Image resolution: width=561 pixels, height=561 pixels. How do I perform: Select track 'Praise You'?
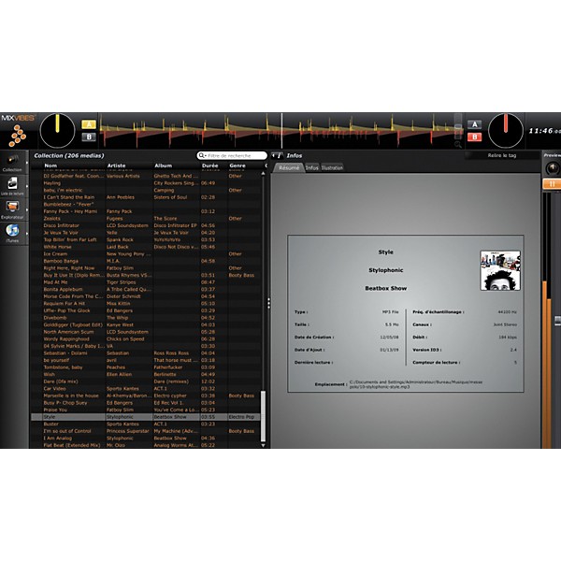[x=146, y=410]
